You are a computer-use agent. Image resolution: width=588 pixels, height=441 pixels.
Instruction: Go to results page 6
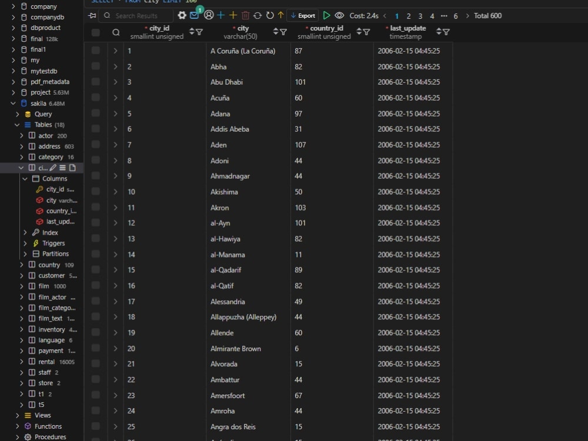coord(456,16)
